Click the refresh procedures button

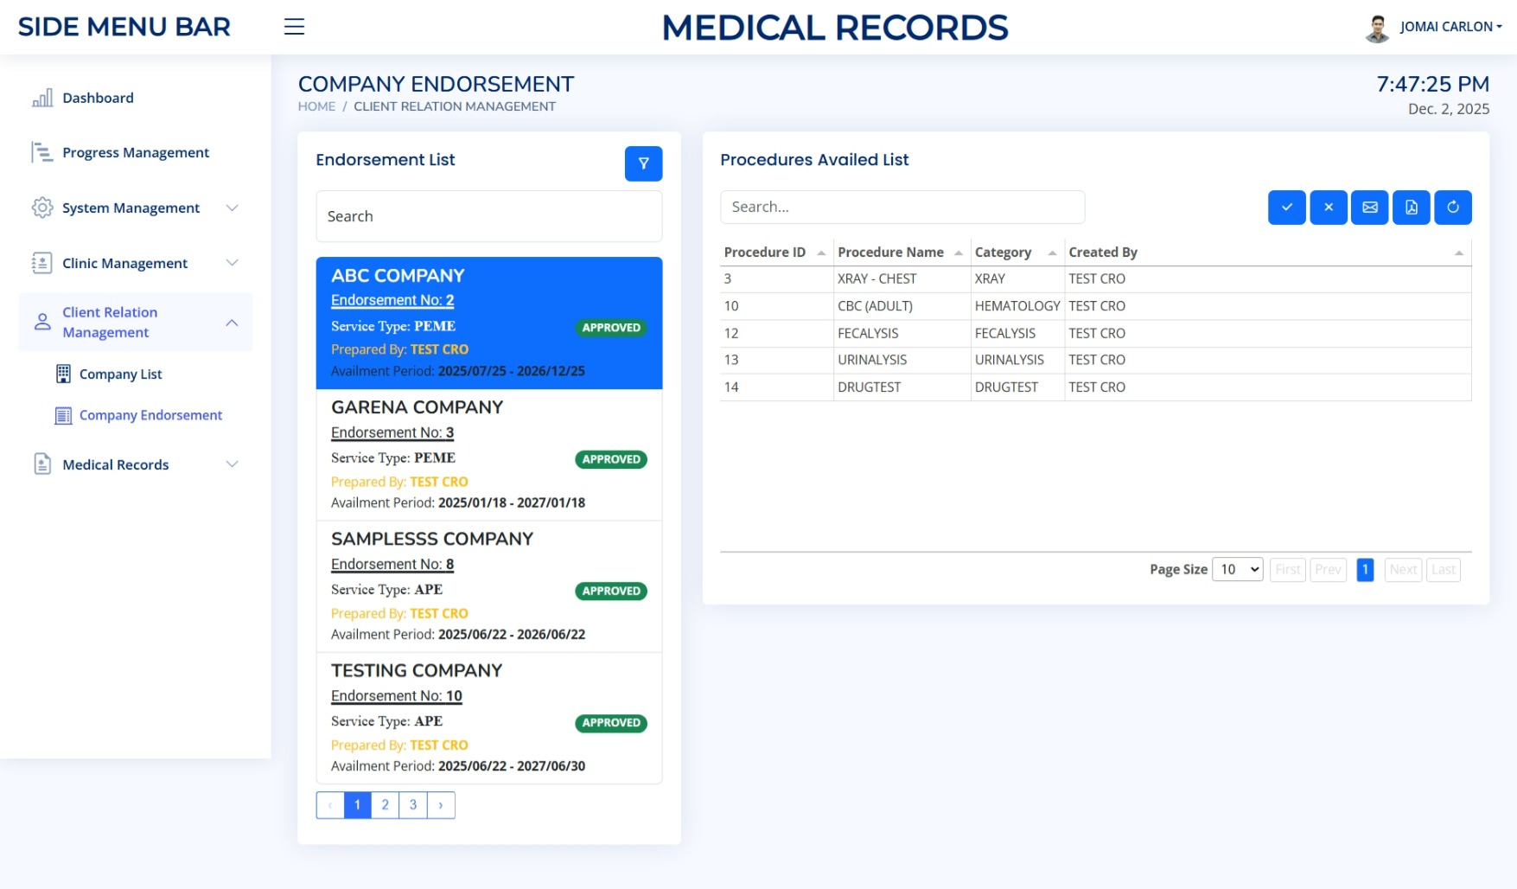coord(1452,208)
